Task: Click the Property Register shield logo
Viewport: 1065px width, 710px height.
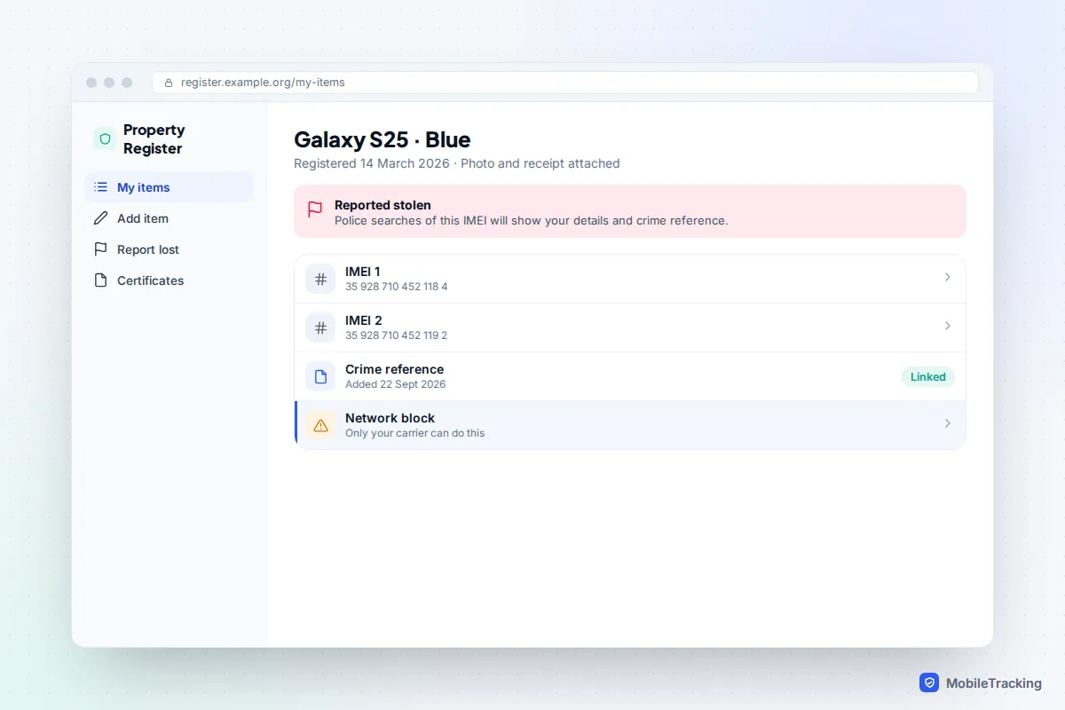Action: 105,138
